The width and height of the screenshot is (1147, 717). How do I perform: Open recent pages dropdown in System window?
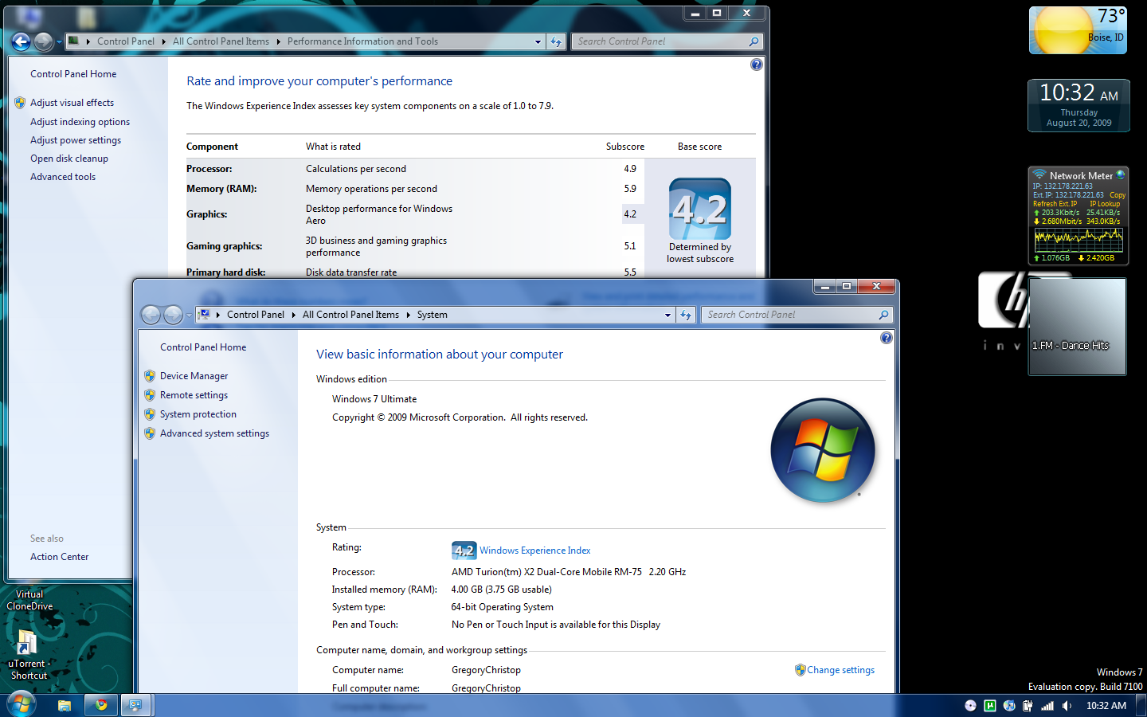189,315
